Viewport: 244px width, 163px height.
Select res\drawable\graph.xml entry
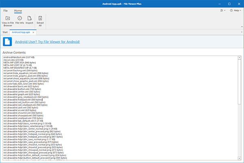tap(22, 95)
